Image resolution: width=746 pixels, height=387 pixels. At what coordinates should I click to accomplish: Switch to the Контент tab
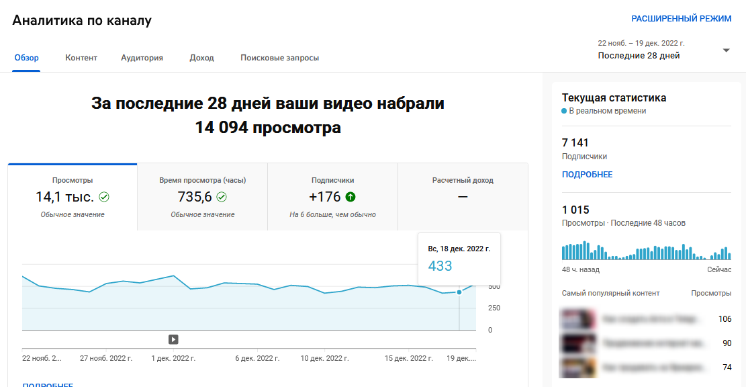click(x=81, y=58)
